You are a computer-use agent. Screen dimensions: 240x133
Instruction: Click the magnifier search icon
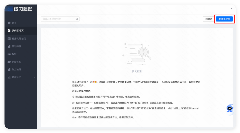(x=77, y=19)
